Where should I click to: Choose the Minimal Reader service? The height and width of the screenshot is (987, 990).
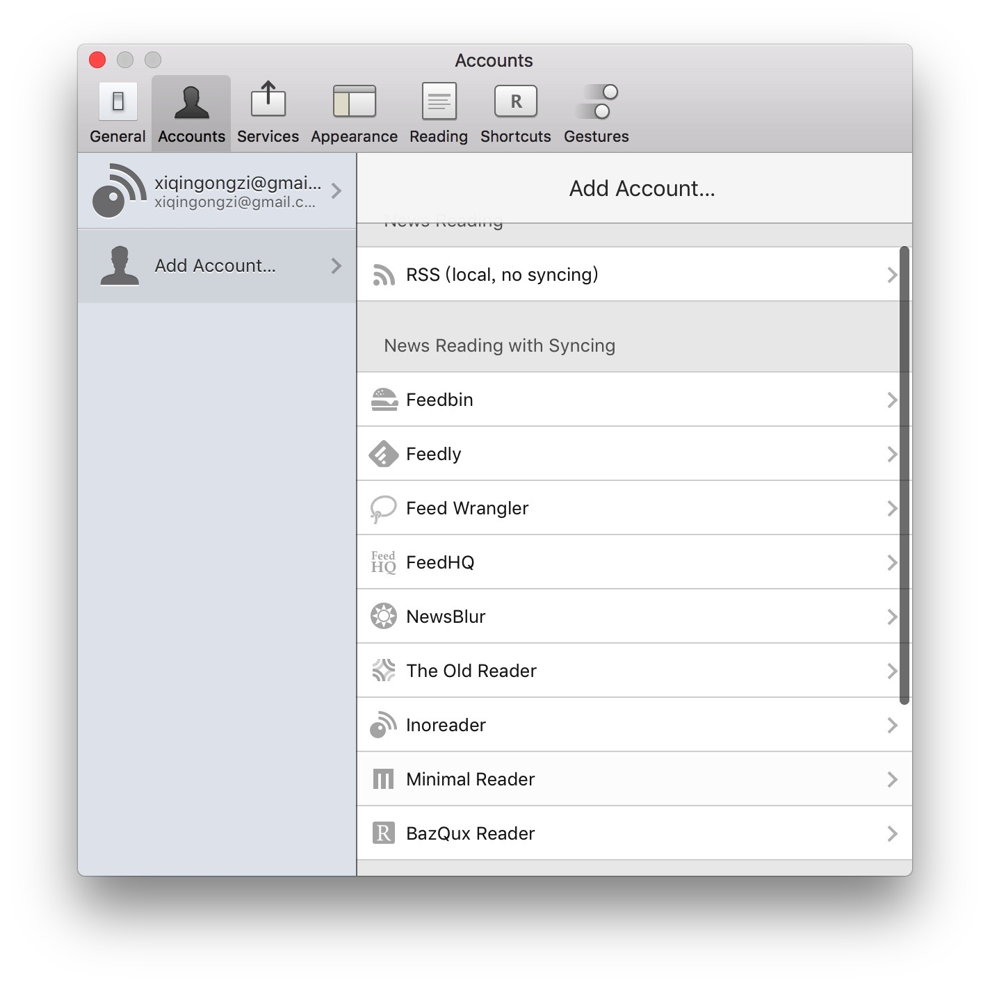pyautogui.click(x=634, y=779)
